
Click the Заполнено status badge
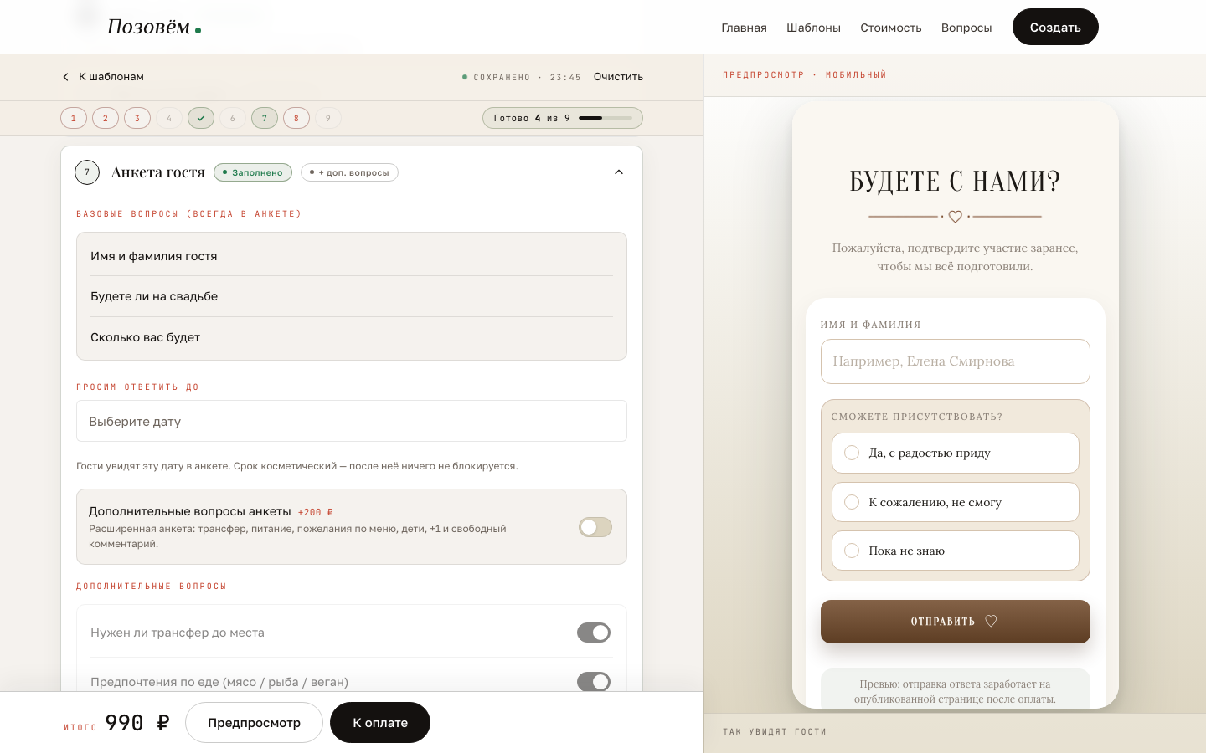[253, 172]
